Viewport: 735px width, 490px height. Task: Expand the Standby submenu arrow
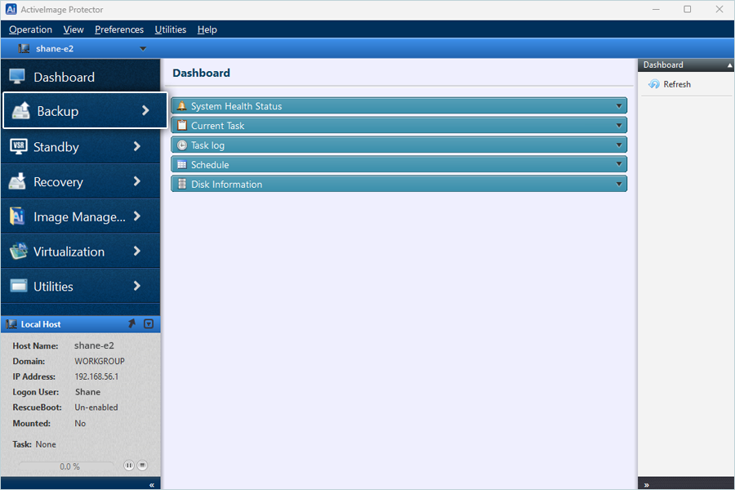pos(137,146)
